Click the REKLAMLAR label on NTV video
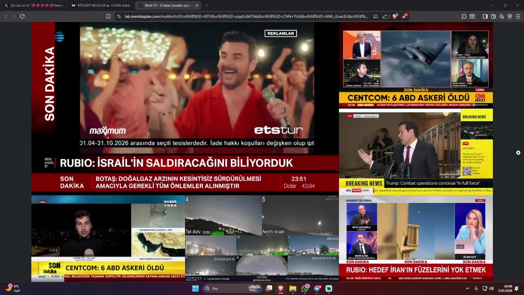The image size is (524, 295). pyautogui.click(x=280, y=34)
